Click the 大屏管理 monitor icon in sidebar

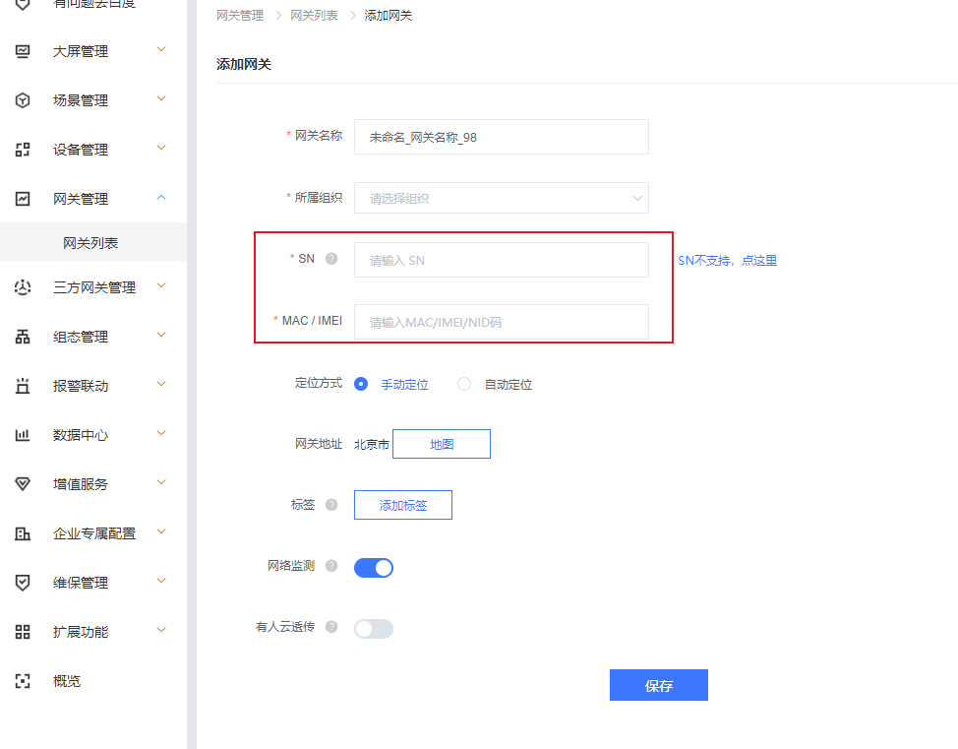(23, 51)
